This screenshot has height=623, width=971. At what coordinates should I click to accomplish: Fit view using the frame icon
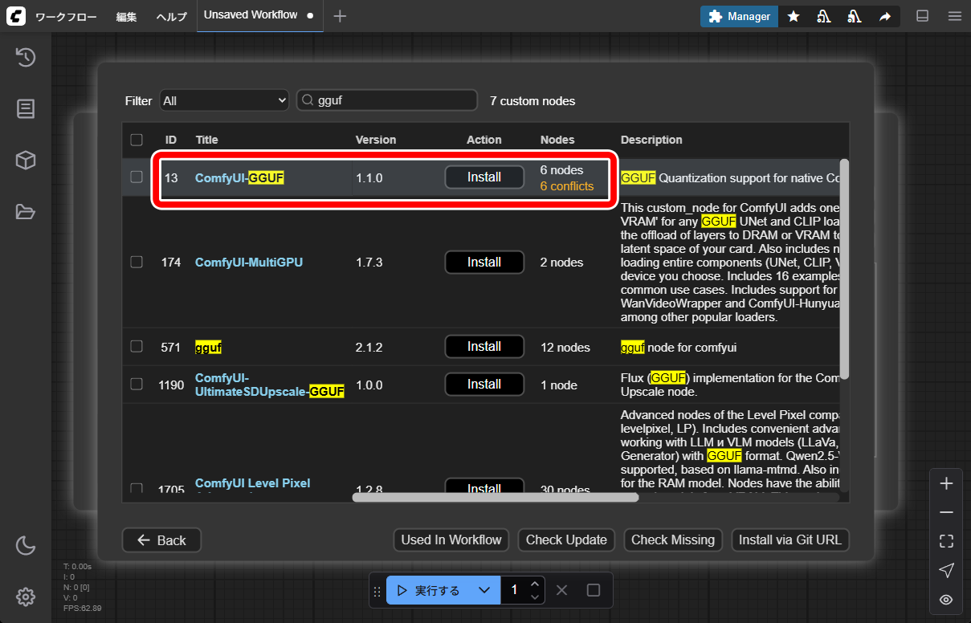[946, 541]
